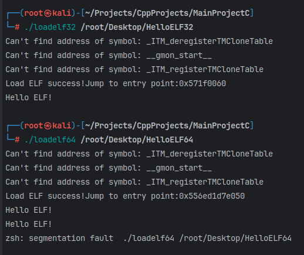
Task: Click the /root/Desktop/HelloELF64 argument in second command
Action: click(137, 140)
